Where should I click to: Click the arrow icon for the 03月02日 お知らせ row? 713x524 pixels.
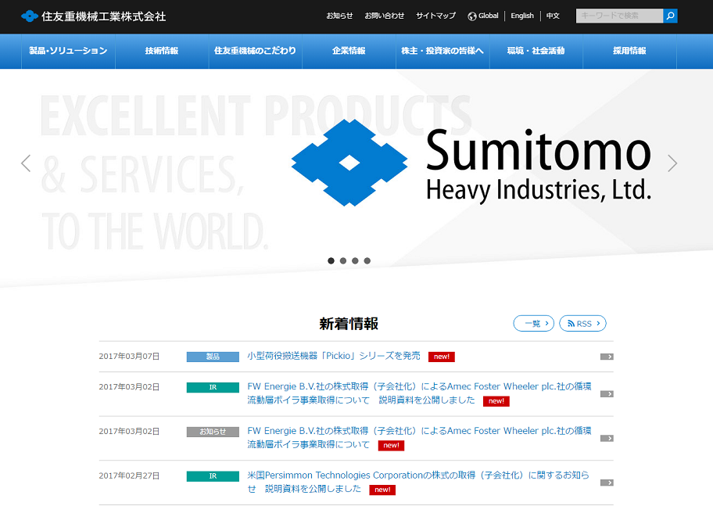coord(607,439)
